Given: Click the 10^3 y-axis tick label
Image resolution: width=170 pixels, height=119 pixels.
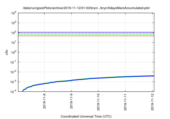Looking at the screenshot, I should (x=14, y=23).
